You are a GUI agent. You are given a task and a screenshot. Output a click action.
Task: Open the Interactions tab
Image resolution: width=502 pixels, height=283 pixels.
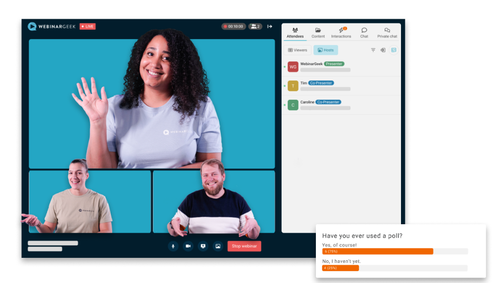(341, 33)
